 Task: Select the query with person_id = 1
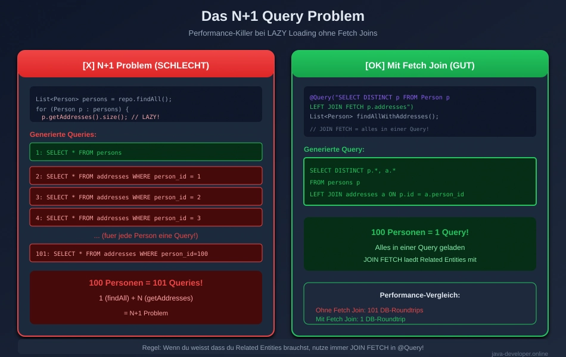[x=146, y=176]
